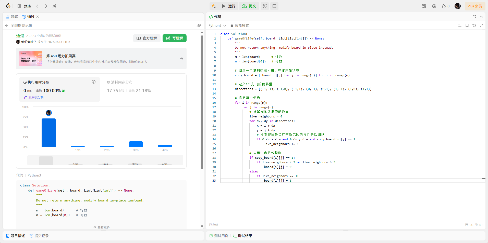Click the left panel scrollbar

click(x=202, y=102)
